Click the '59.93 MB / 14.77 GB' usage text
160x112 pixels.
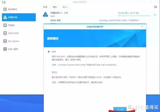(x=128, y=13)
